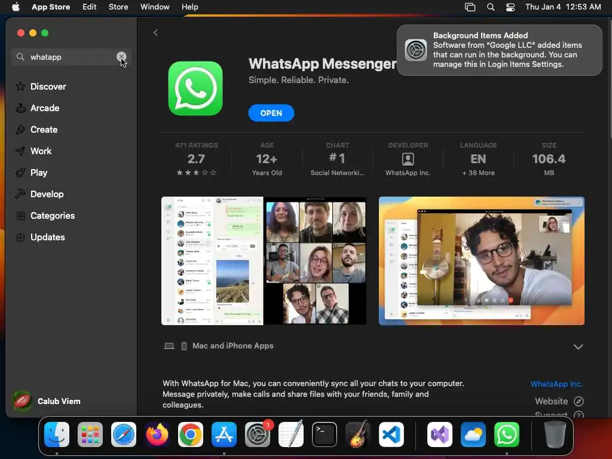
Task: Open the Help menu
Action: (x=189, y=7)
